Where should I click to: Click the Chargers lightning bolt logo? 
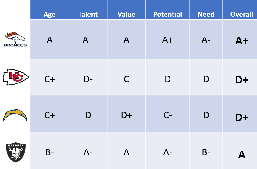(x=15, y=115)
